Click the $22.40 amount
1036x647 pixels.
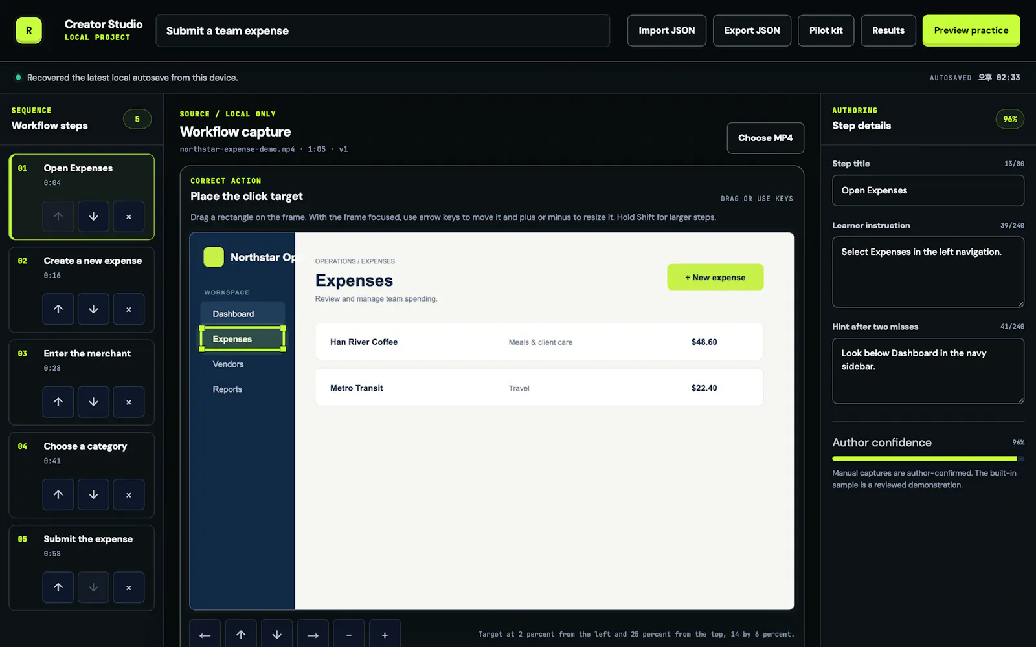704,388
